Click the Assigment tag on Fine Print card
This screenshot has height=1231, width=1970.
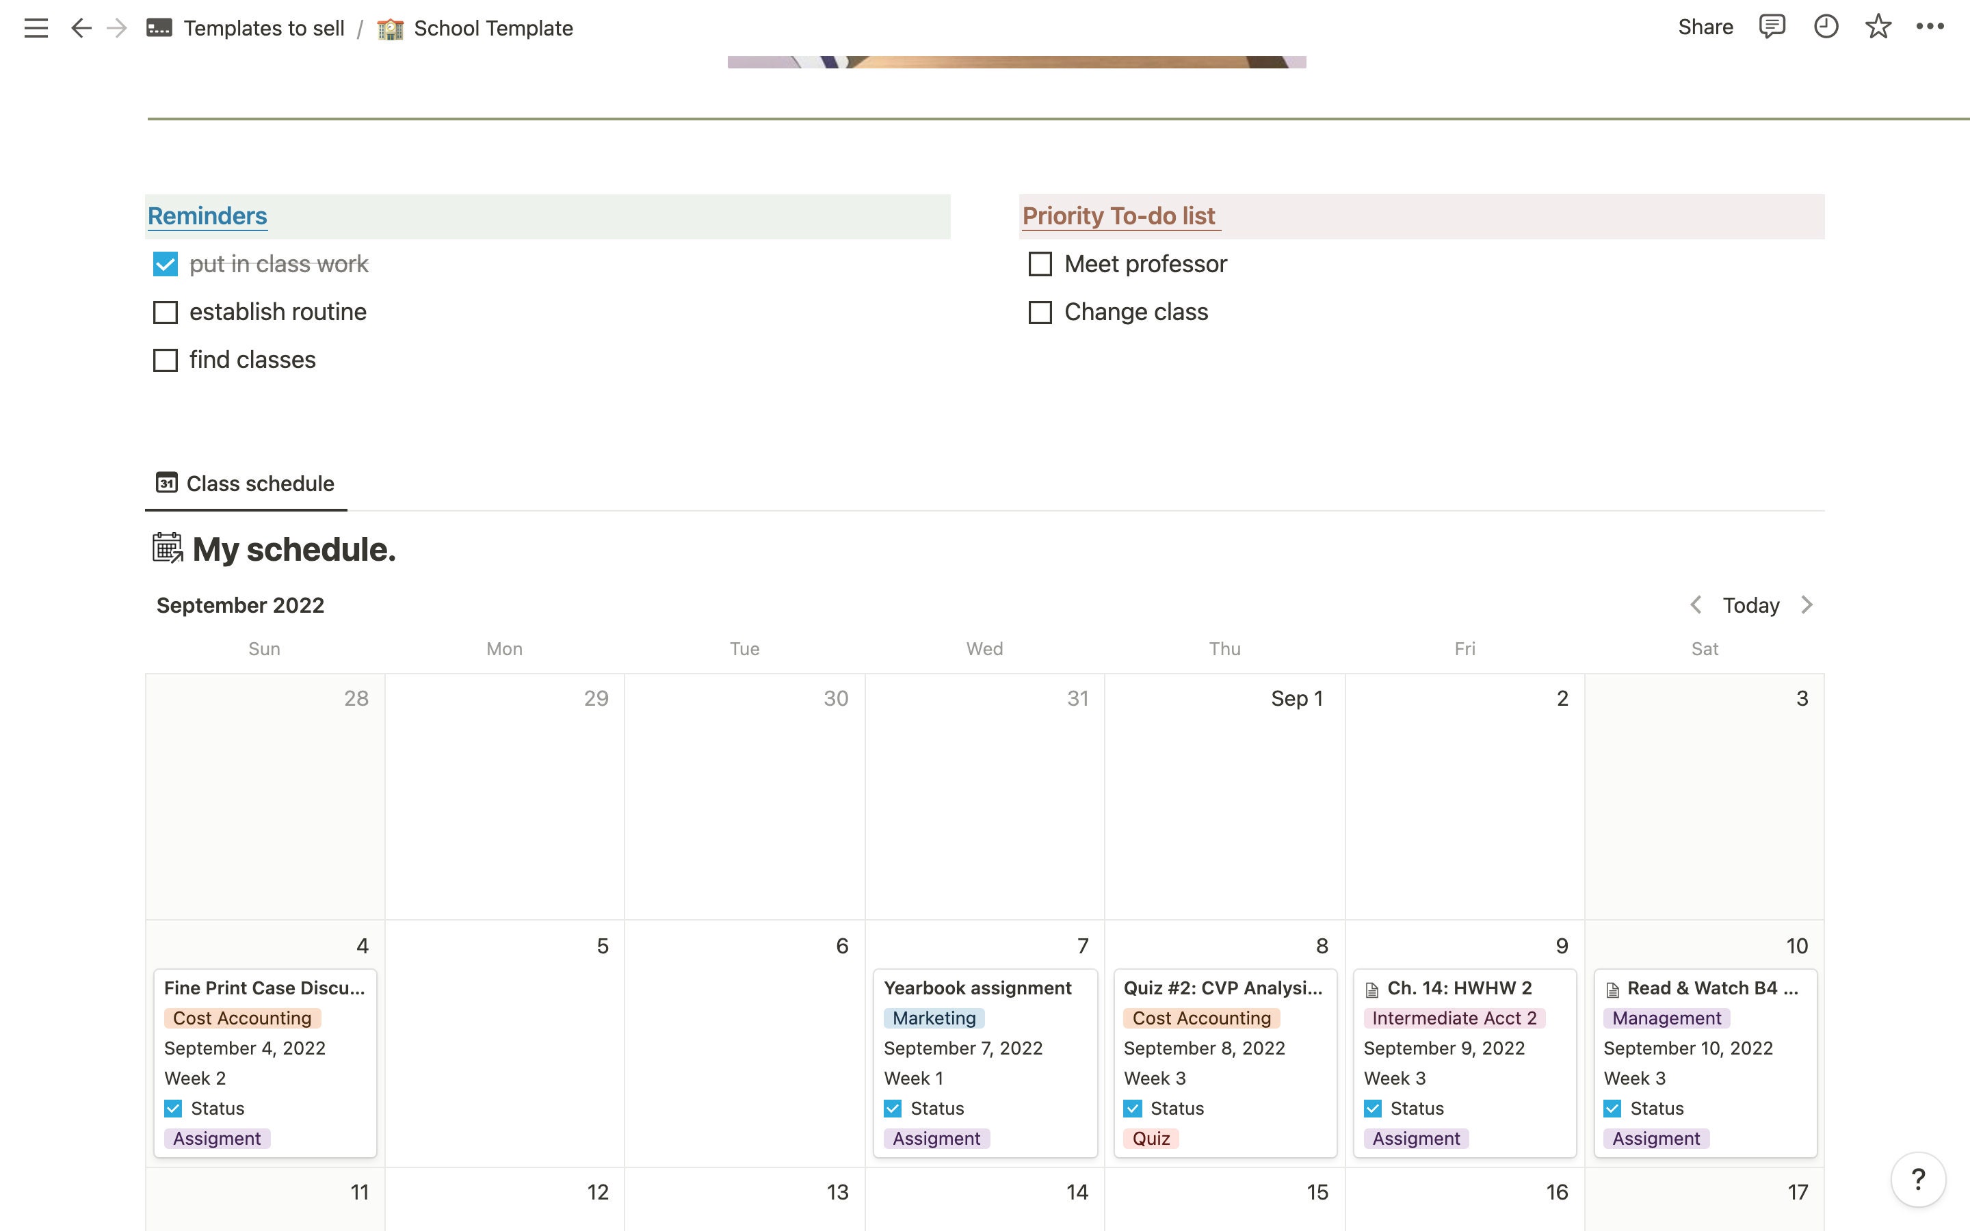tap(217, 1139)
